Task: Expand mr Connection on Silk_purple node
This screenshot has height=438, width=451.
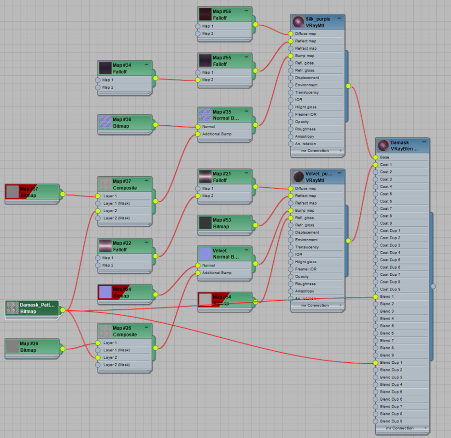Action: [341, 151]
